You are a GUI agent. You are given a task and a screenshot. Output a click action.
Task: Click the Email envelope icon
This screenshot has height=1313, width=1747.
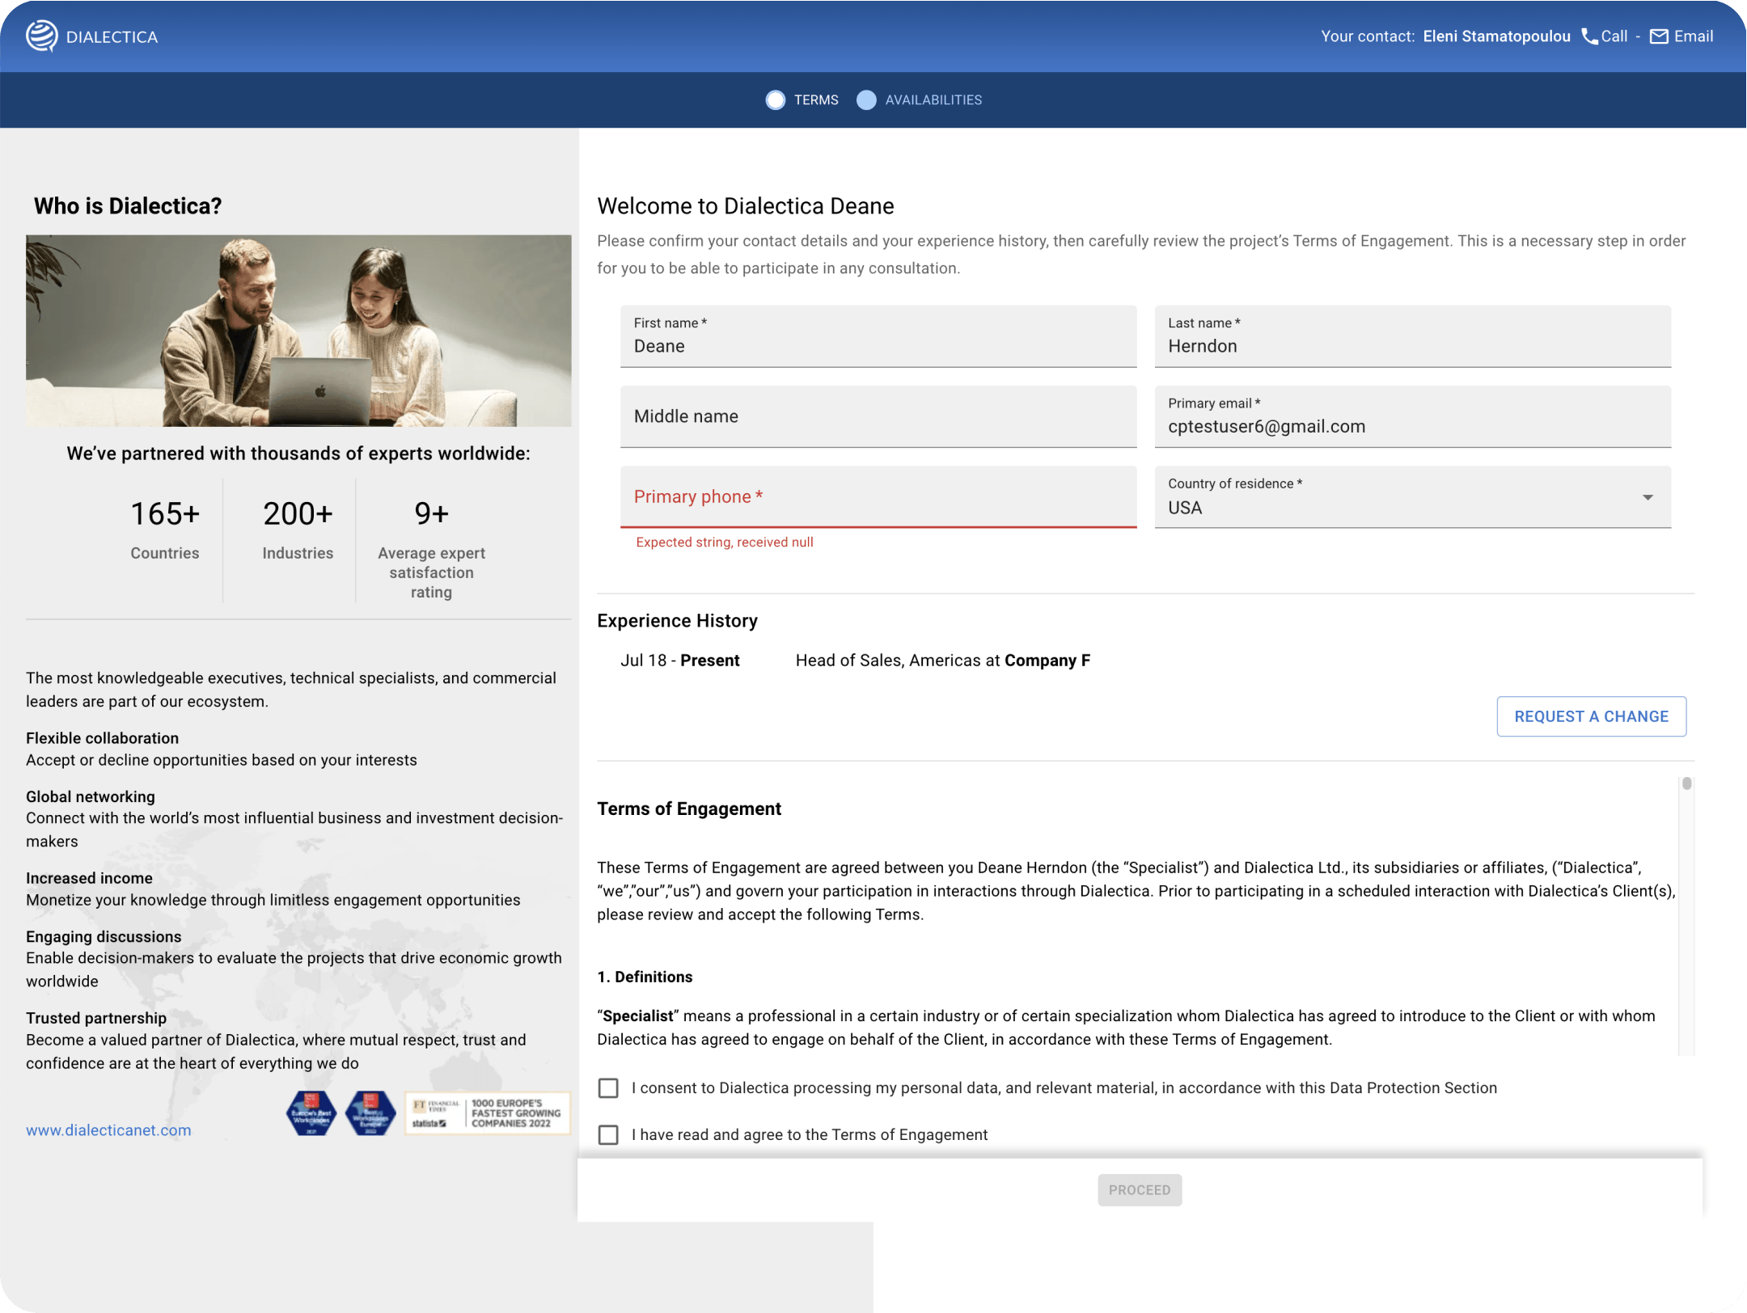1659,36
